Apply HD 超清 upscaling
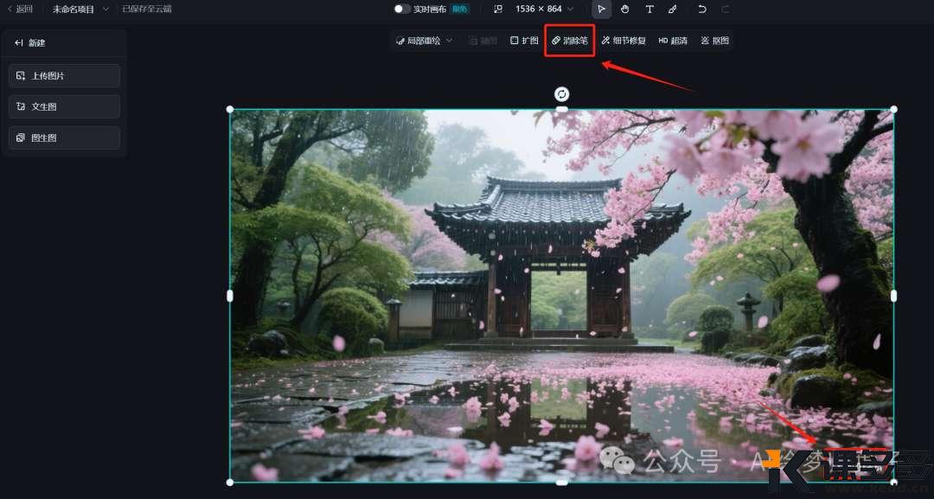The image size is (934, 499). 673,41
